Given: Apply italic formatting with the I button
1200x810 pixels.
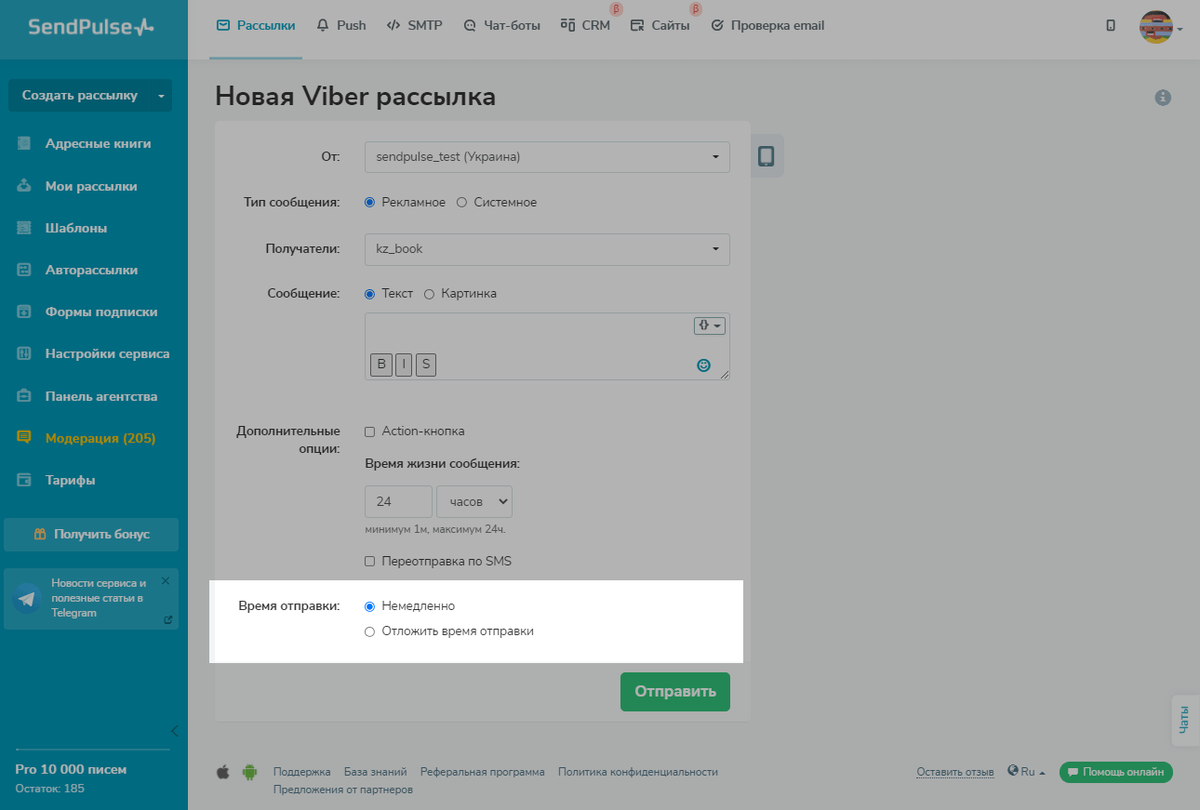Looking at the screenshot, I should pyautogui.click(x=404, y=365).
